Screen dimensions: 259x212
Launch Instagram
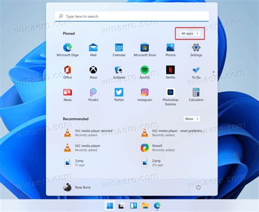145,94
